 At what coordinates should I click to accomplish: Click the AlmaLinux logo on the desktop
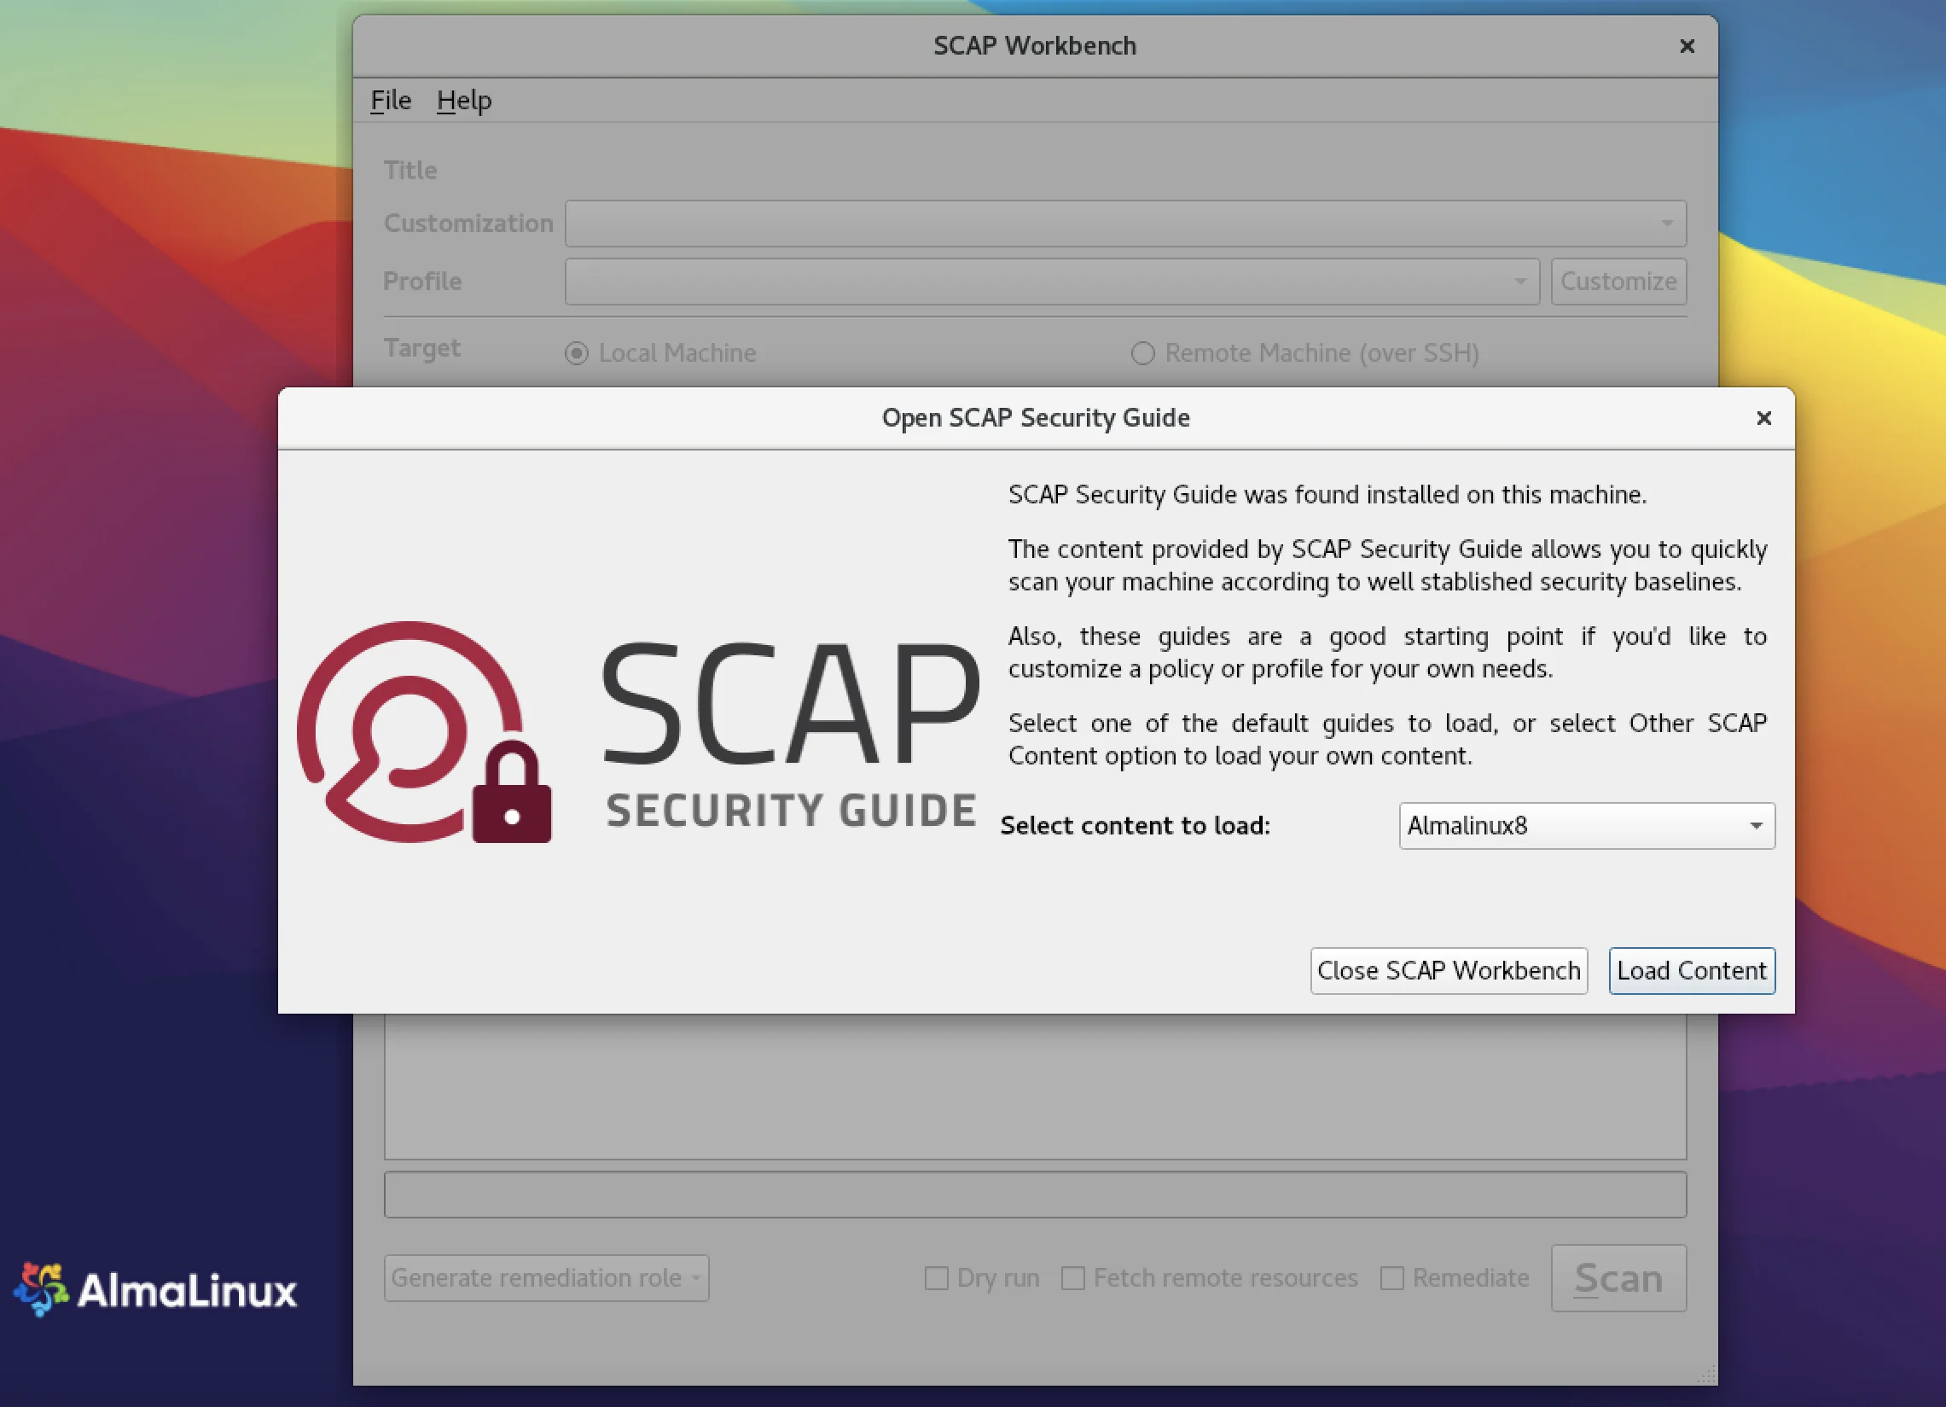(x=154, y=1289)
